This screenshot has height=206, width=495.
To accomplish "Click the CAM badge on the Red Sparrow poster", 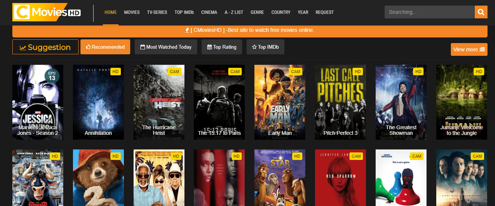I will click(356, 156).
